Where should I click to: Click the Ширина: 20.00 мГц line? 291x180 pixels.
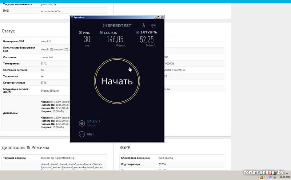[52, 111]
